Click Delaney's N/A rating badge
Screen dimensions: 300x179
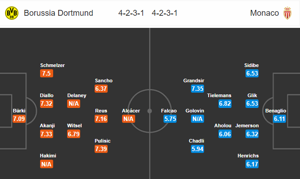[x=74, y=103]
